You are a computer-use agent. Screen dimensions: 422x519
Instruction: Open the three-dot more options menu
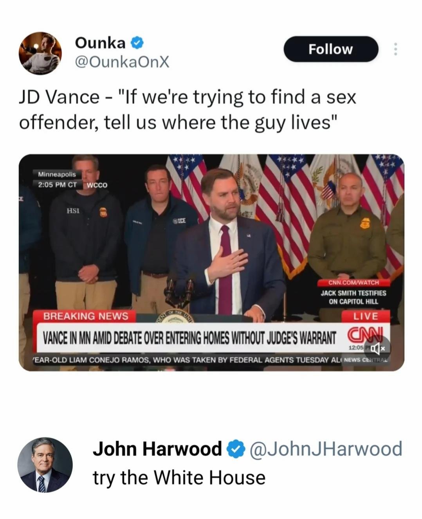395,49
